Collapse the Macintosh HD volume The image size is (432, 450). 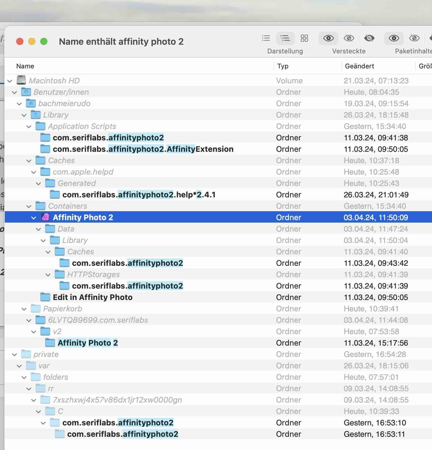click(10, 81)
